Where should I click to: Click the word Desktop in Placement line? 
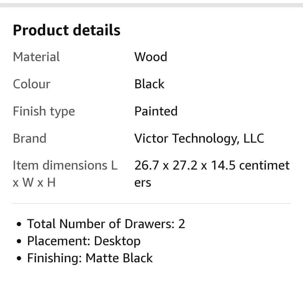(117, 241)
